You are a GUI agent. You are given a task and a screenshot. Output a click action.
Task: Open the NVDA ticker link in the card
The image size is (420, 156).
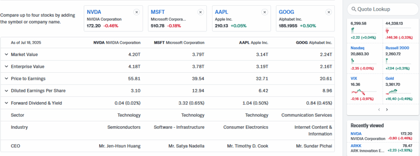[94, 12]
